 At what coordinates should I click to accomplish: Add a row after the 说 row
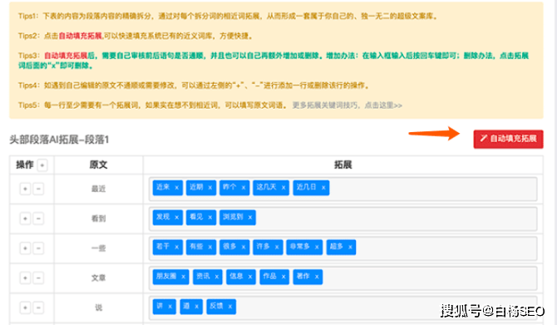tap(25, 308)
